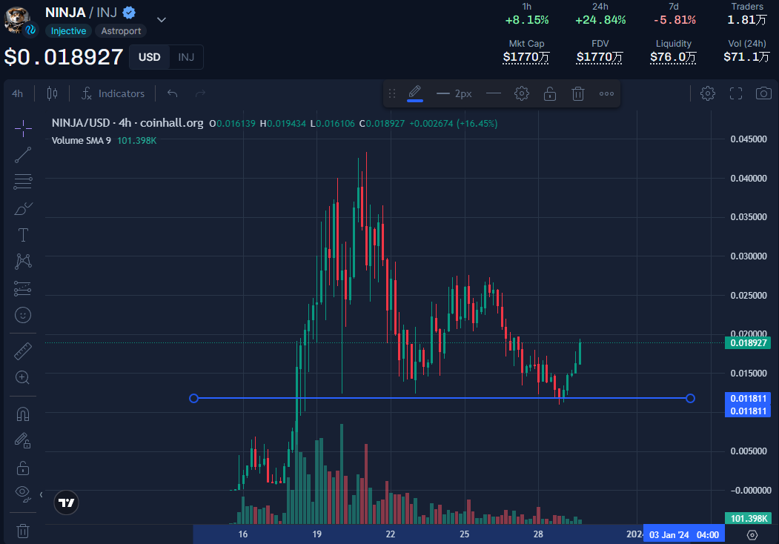779x544 pixels.
Task: Click the NINJA token avatar
Action: (x=18, y=20)
